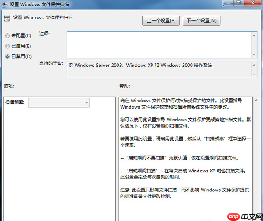Image resolution: width=263 pixels, height=221 pixels.
Task: Go to previous setting 上一个设置(P)
Action: click(x=161, y=21)
